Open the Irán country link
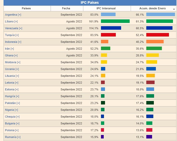 pos(7,49)
